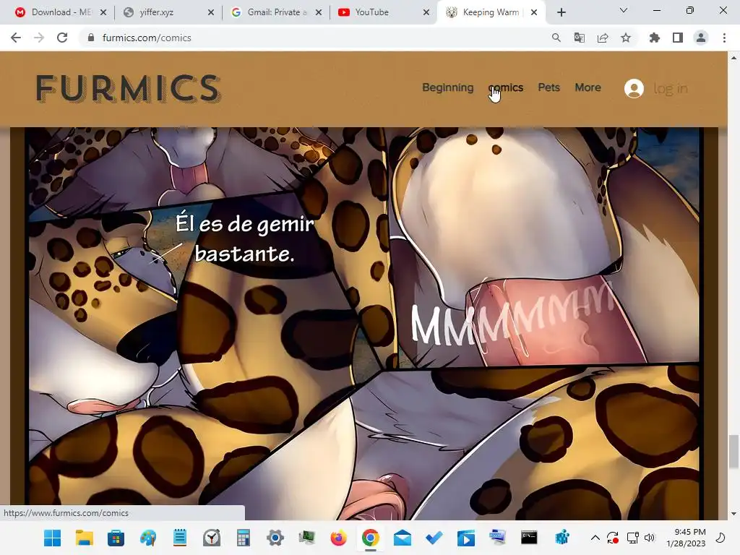This screenshot has height=555, width=740.
Task: Close the Download - MEGA tab
Action: click(103, 12)
